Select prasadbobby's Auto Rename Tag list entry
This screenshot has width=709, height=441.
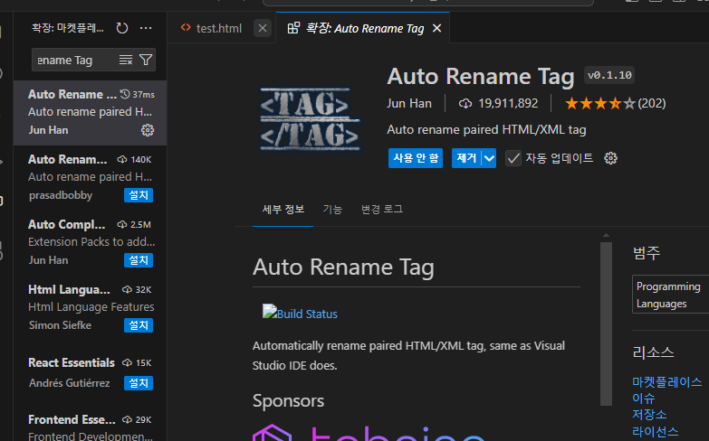click(x=91, y=178)
